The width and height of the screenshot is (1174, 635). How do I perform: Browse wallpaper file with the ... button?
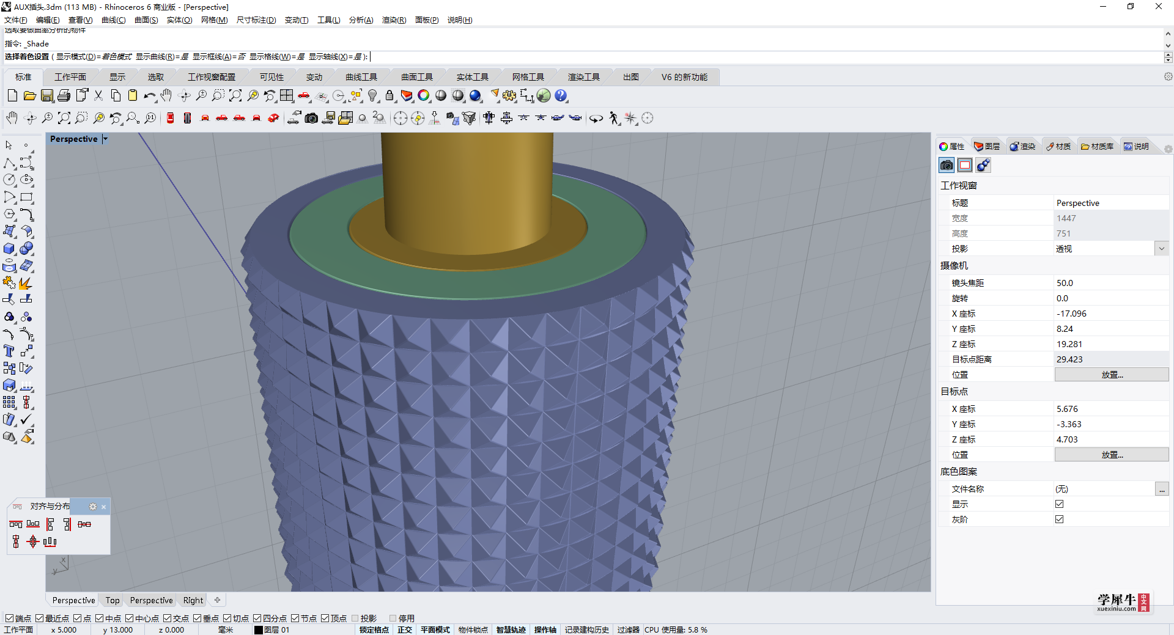(x=1162, y=489)
